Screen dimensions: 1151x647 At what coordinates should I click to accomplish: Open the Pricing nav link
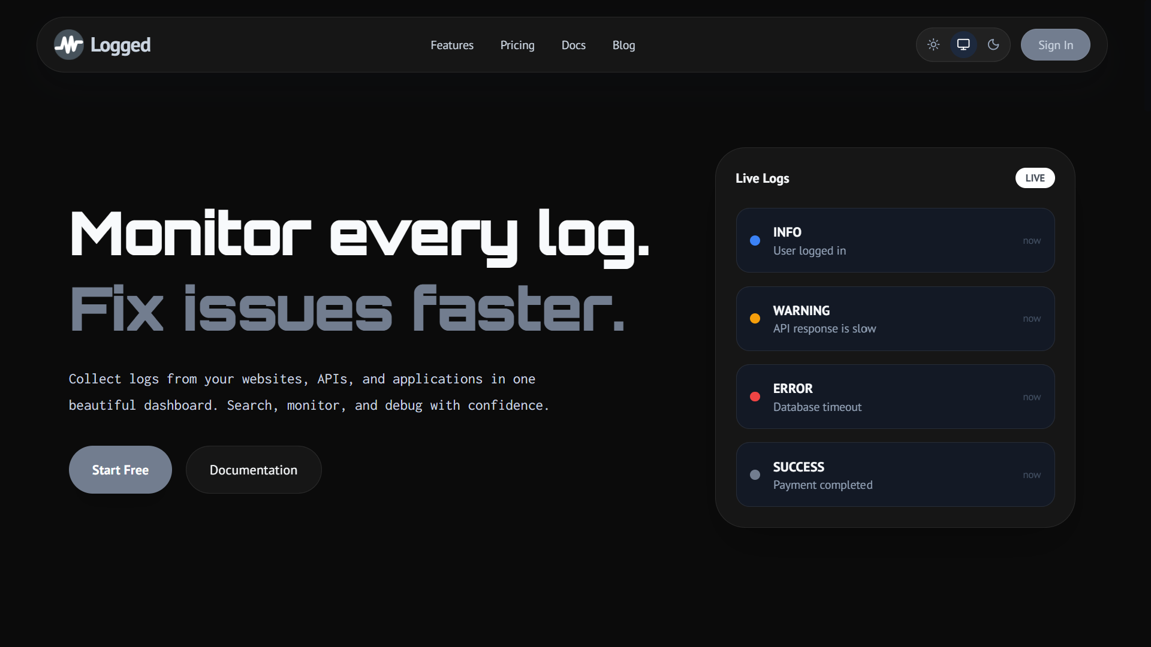point(517,45)
